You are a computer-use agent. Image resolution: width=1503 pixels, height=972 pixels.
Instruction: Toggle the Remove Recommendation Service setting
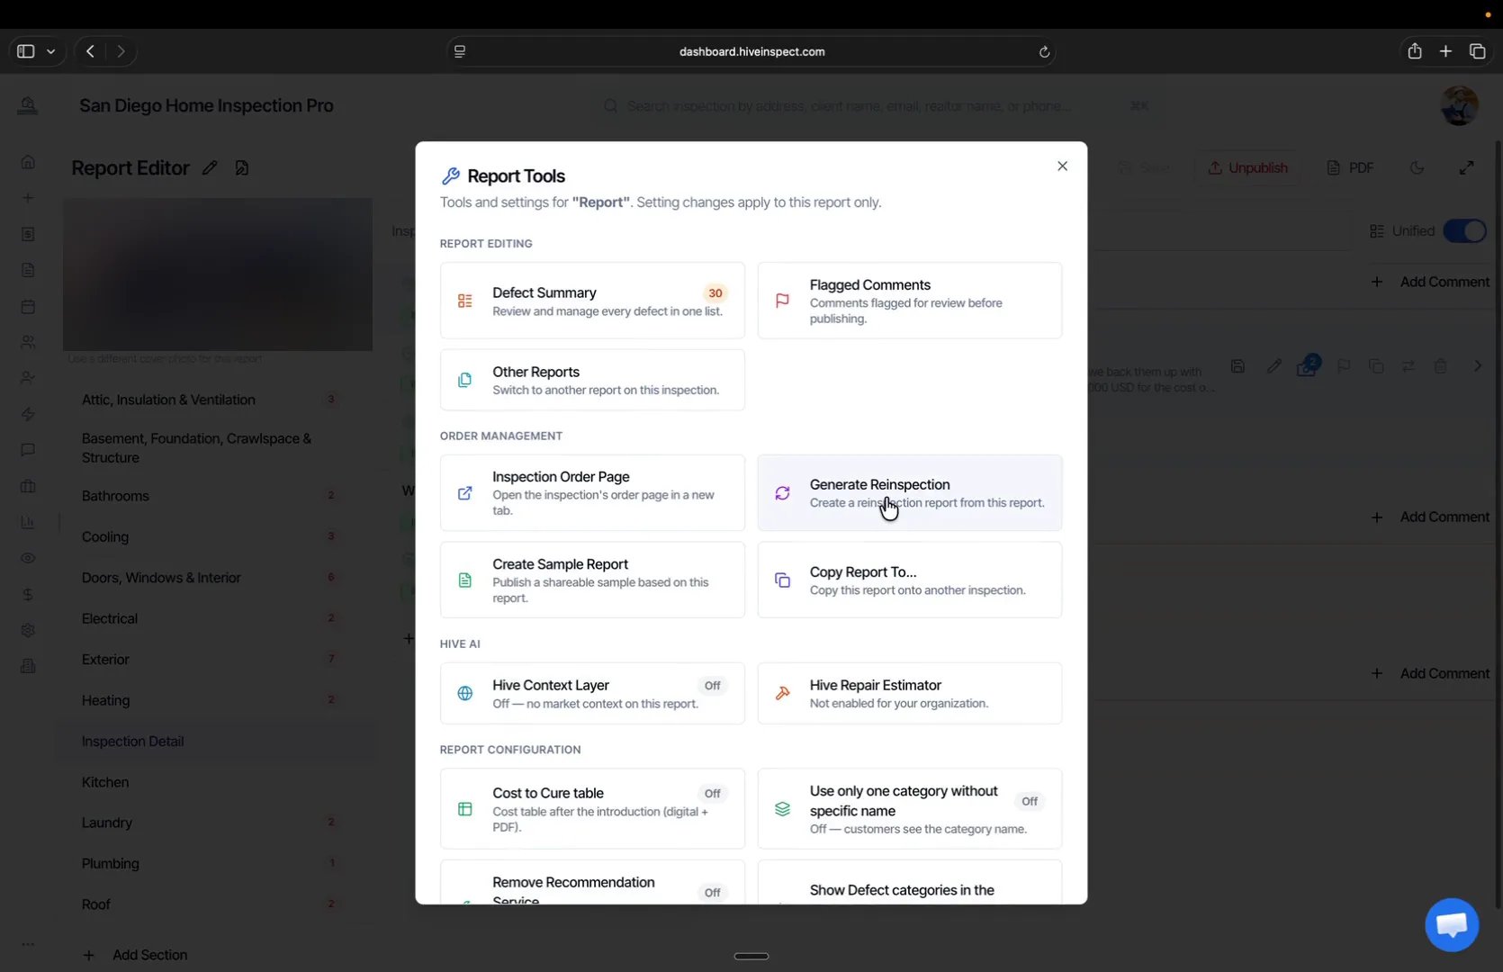712,893
